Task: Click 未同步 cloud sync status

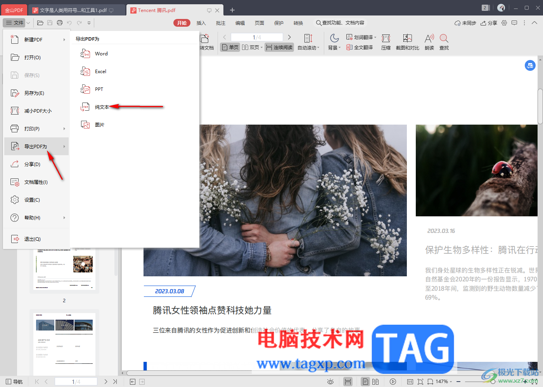Action: [465, 23]
